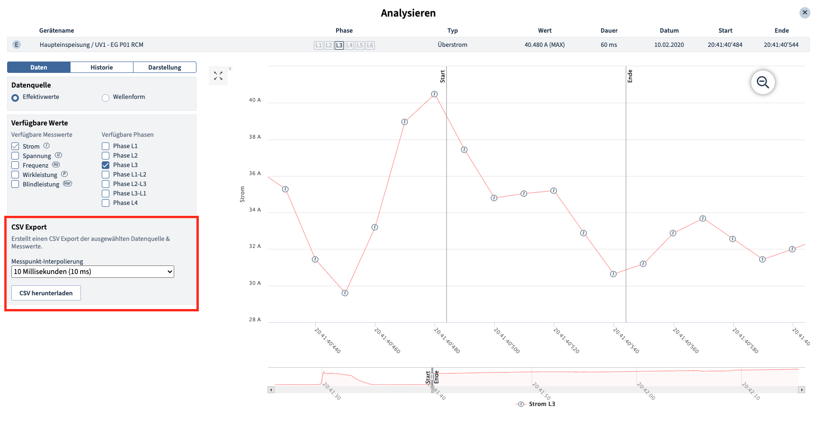The image size is (817, 424).
Task: Click the Strom info icon
Action: (46, 146)
